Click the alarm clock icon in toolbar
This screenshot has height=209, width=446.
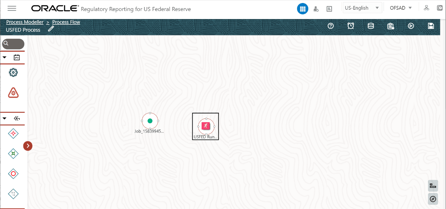pyautogui.click(x=351, y=26)
